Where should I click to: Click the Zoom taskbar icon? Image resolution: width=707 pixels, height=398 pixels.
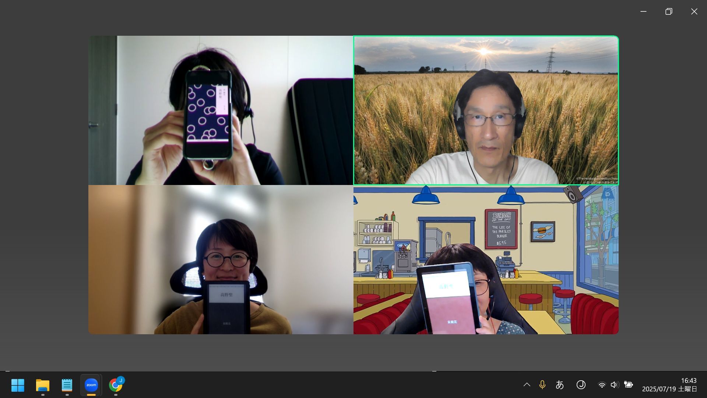click(91, 385)
